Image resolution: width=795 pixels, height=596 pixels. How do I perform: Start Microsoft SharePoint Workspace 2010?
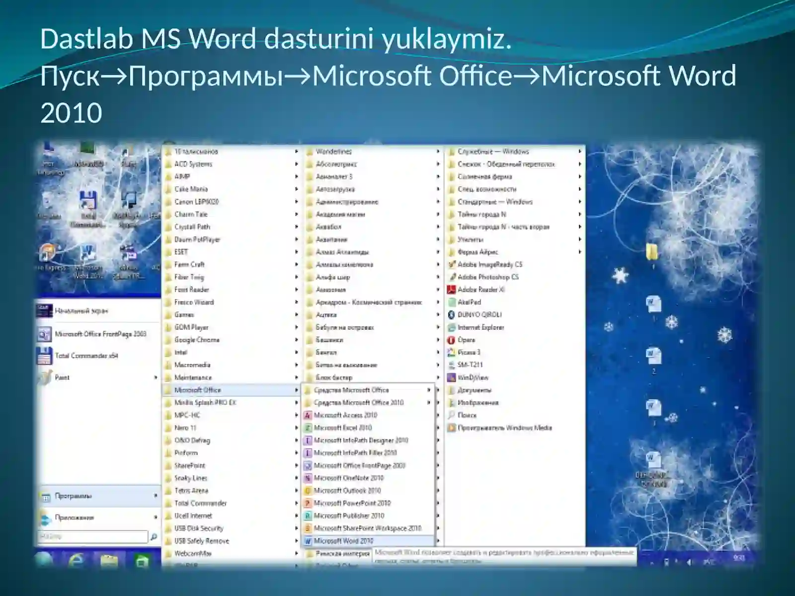point(368,528)
